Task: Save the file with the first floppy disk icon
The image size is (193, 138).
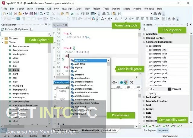Action: tap(27, 14)
